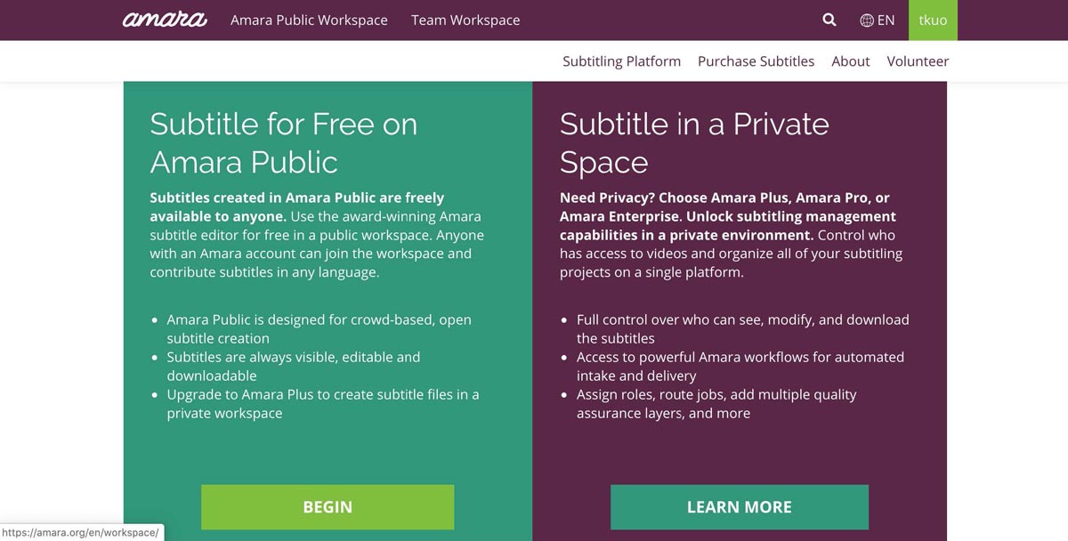Click the "Subtitle for Free on Amara Public" heading
This screenshot has height=541, width=1068.
[283, 142]
